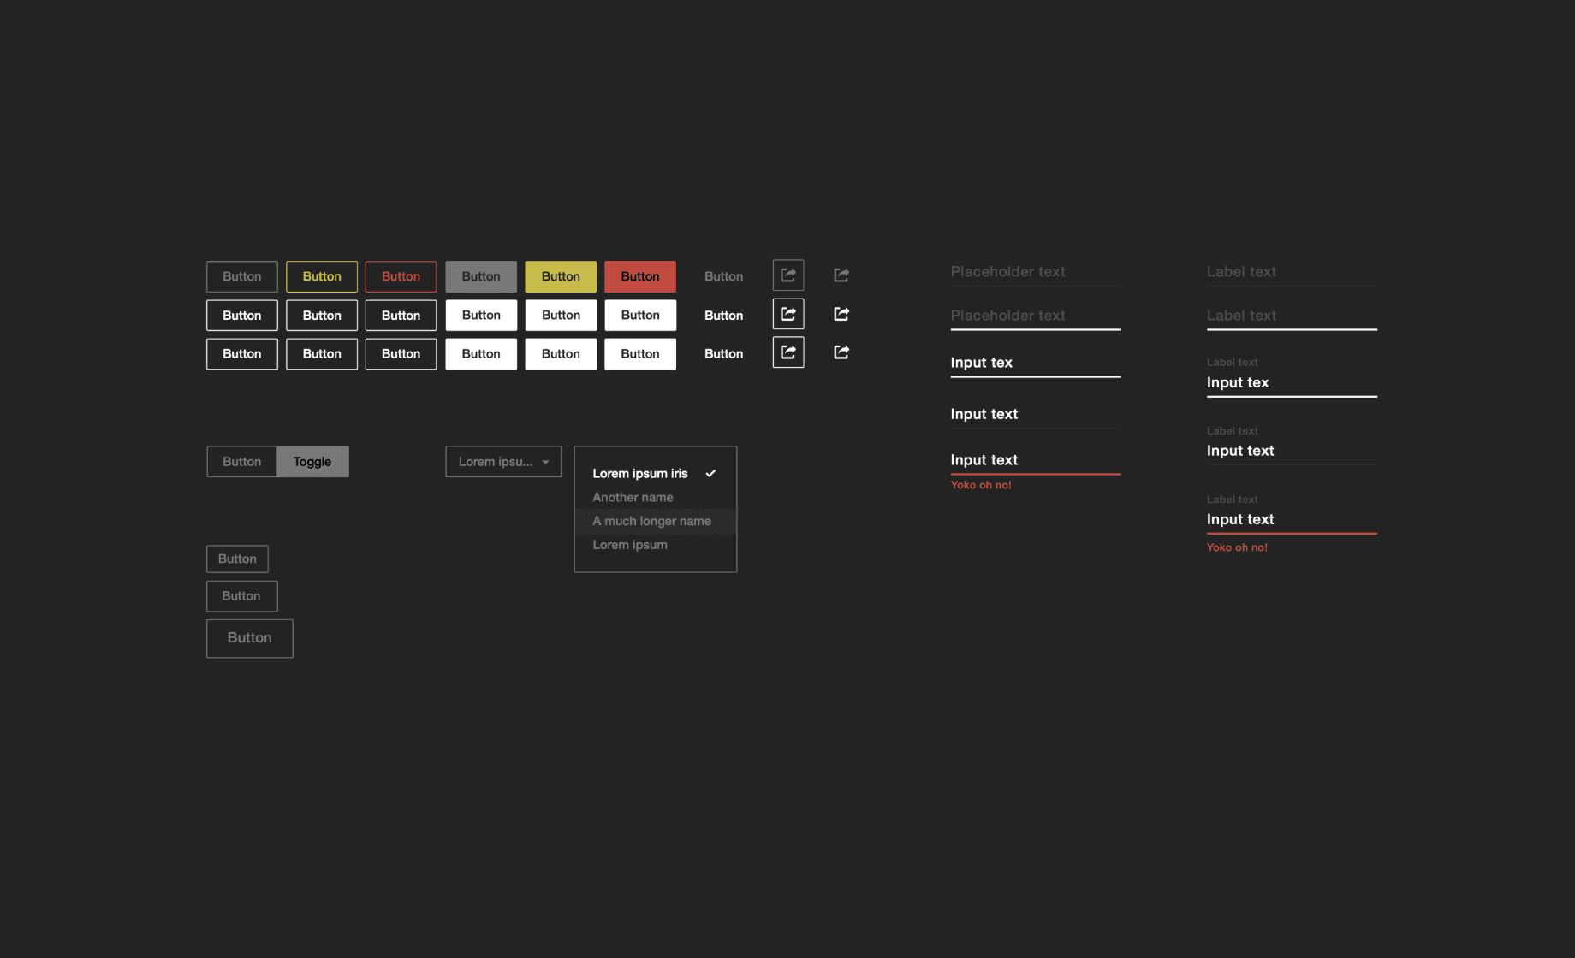Select "Another name" from the open menu
The width and height of the screenshot is (1575, 958).
coord(633,496)
